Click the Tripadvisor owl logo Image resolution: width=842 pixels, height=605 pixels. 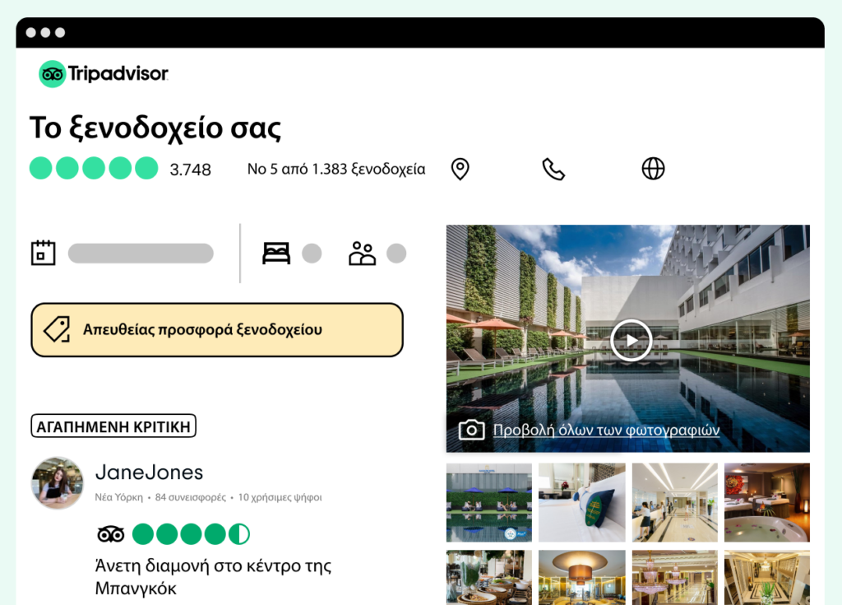click(x=52, y=74)
